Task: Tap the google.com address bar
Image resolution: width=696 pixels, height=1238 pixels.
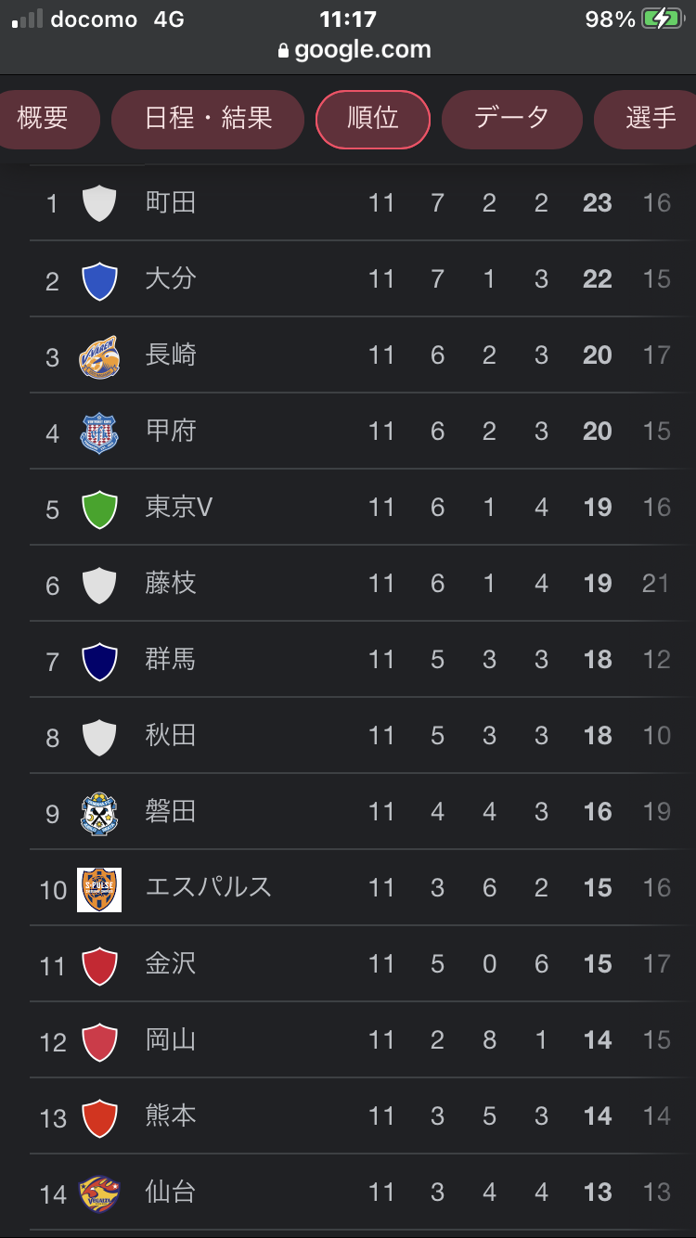Action: tap(362, 50)
